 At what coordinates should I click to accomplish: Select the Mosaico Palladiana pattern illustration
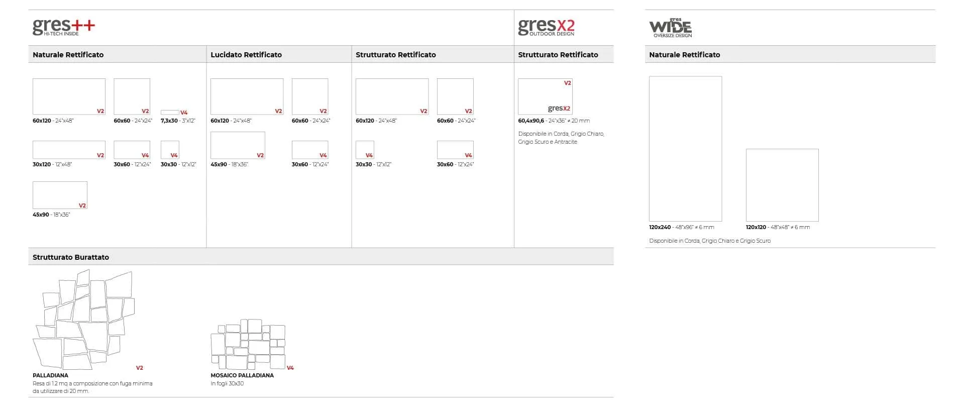click(248, 344)
